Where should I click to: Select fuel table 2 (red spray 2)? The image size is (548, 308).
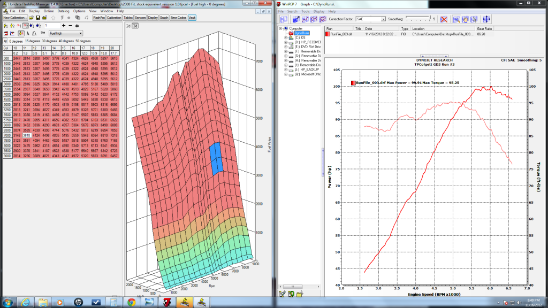pos(26,26)
